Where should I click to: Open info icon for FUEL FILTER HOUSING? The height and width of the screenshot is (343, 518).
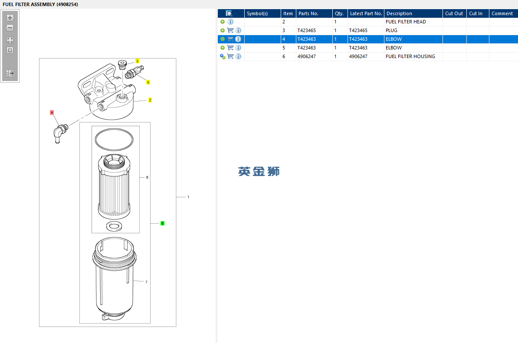[x=238, y=56]
